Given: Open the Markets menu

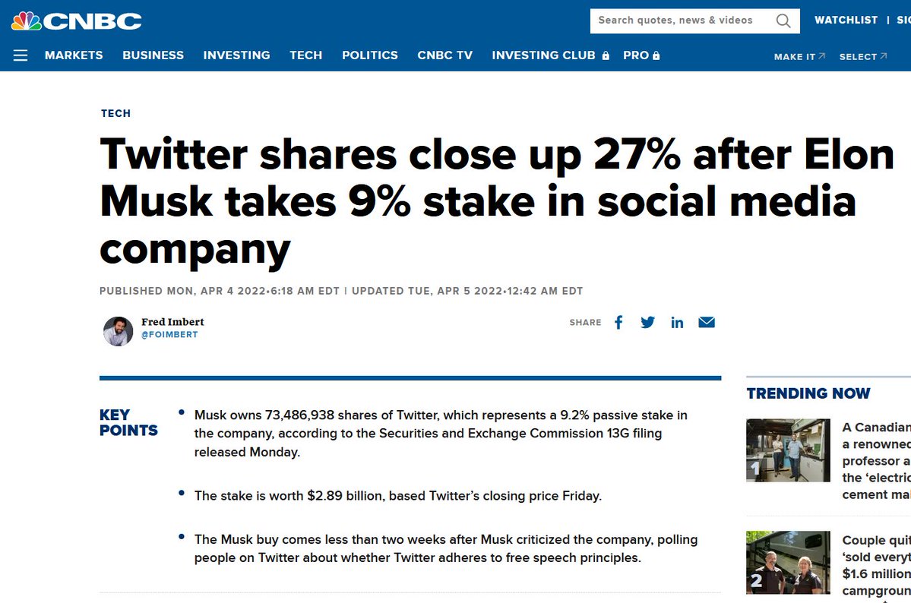Looking at the screenshot, I should pos(74,55).
